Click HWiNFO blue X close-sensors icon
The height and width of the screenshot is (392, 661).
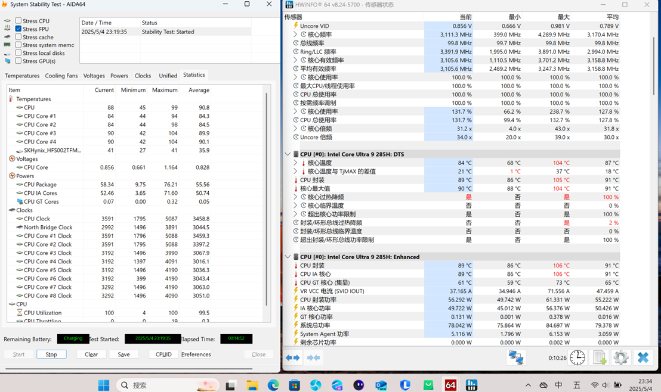click(643, 357)
